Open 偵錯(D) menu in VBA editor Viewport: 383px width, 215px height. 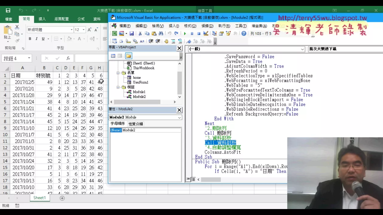point(207,26)
